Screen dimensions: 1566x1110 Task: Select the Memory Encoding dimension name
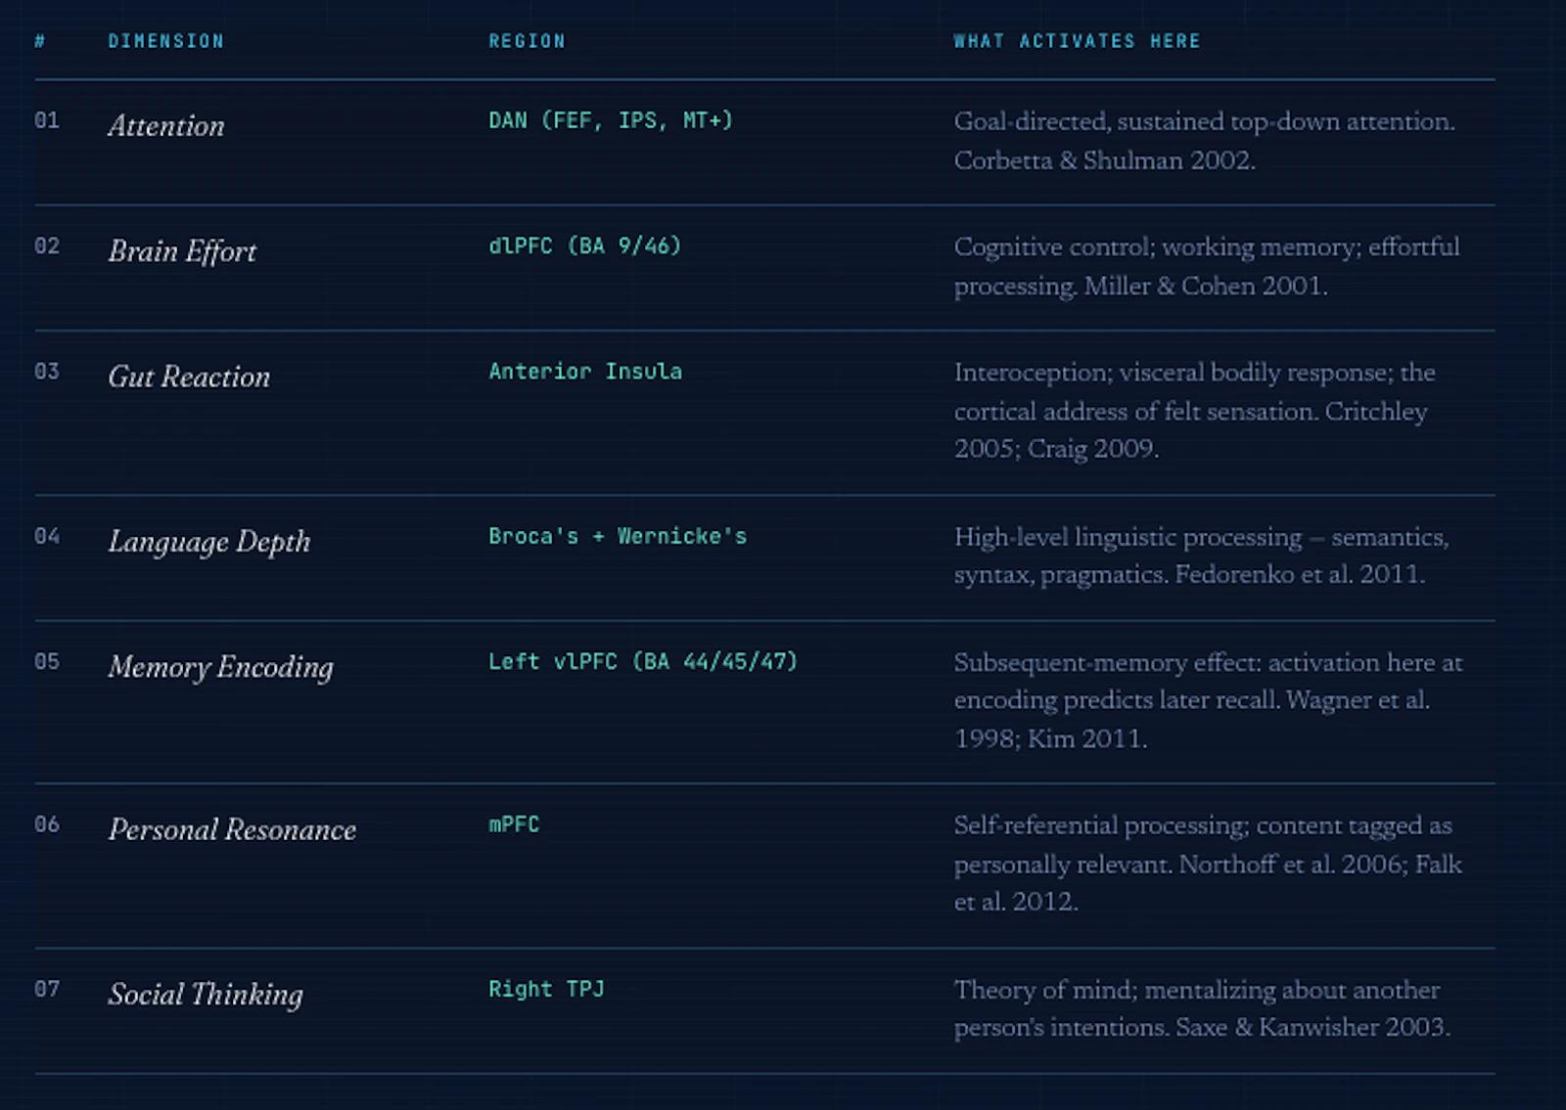(x=221, y=667)
